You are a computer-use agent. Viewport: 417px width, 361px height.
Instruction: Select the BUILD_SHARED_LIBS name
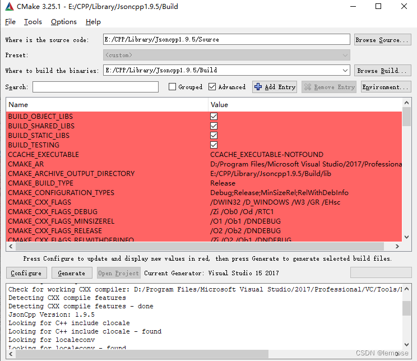[41, 126]
